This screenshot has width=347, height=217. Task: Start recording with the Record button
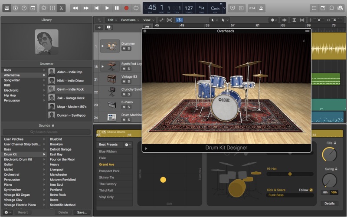(x=126, y=8)
